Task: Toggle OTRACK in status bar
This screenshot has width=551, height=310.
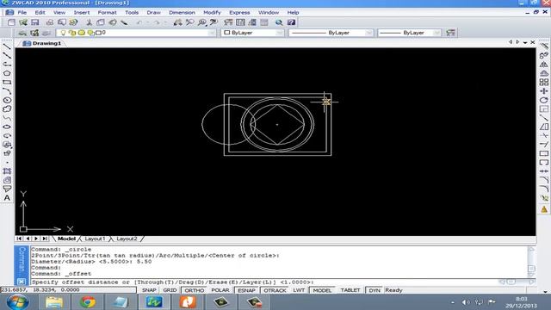Action: [x=275, y=290]
